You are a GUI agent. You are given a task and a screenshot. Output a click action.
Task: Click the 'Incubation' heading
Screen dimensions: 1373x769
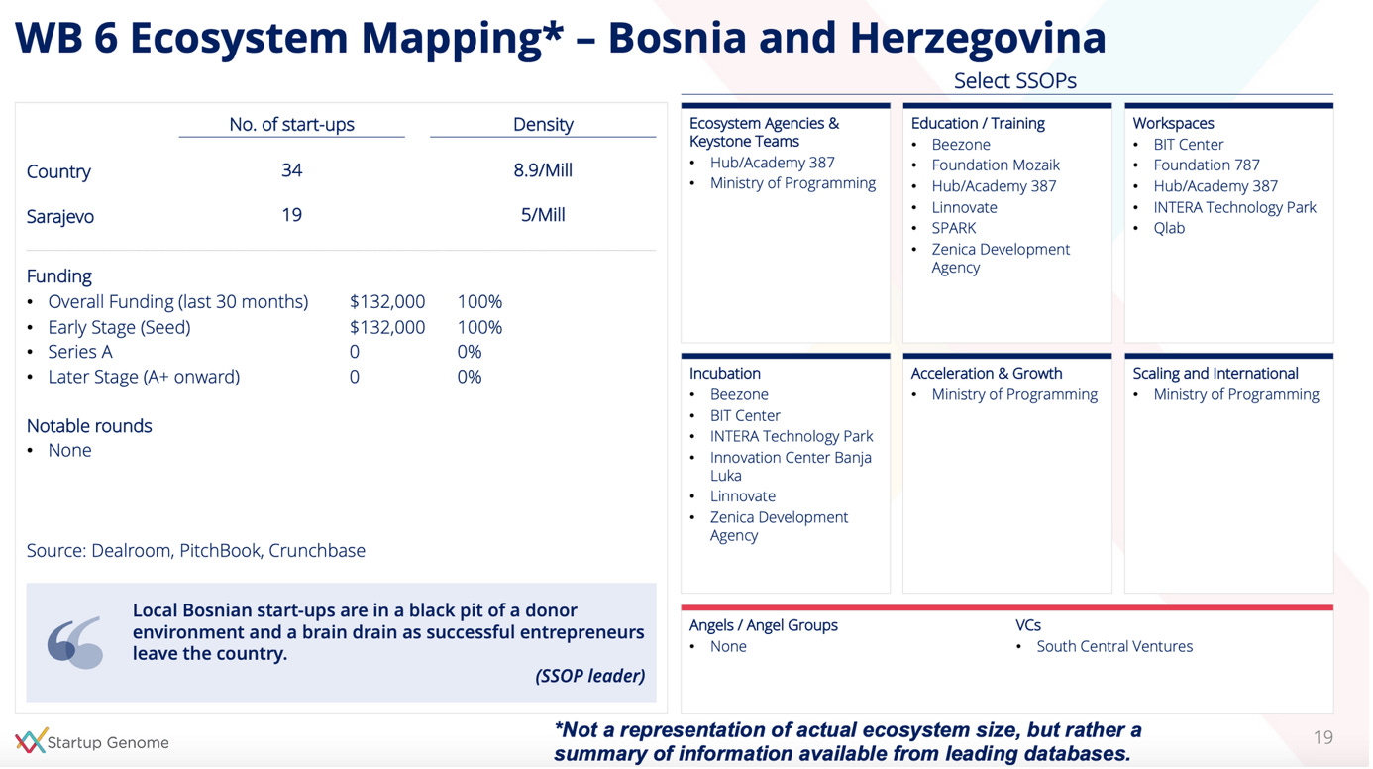tap(725, 374)
